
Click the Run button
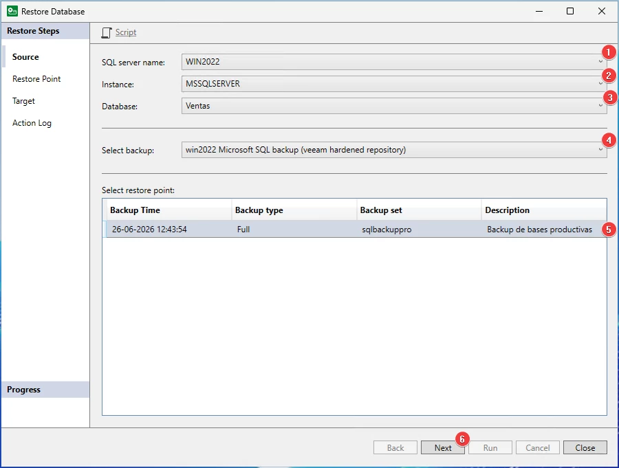[490, 447]
